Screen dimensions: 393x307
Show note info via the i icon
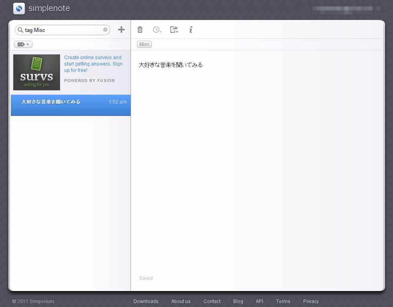191,30
